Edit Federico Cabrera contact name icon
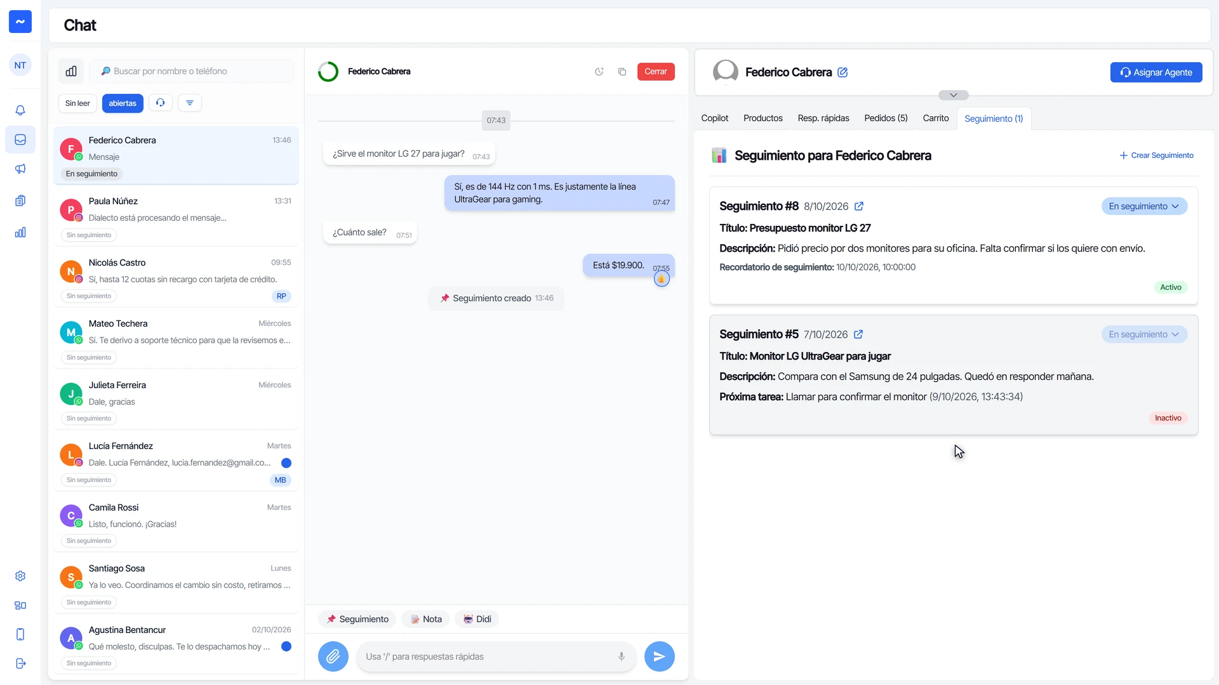 pyautogui.click(x=843, y=72)
